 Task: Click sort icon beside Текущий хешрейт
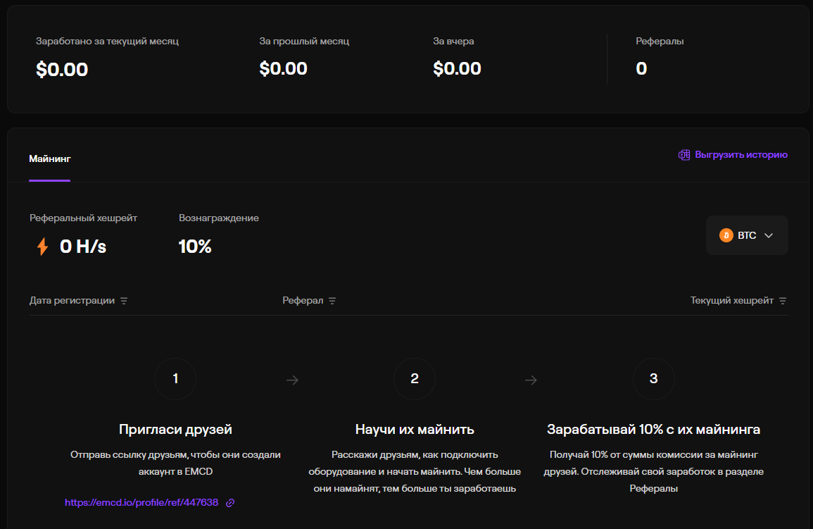[x=783, y=301]
